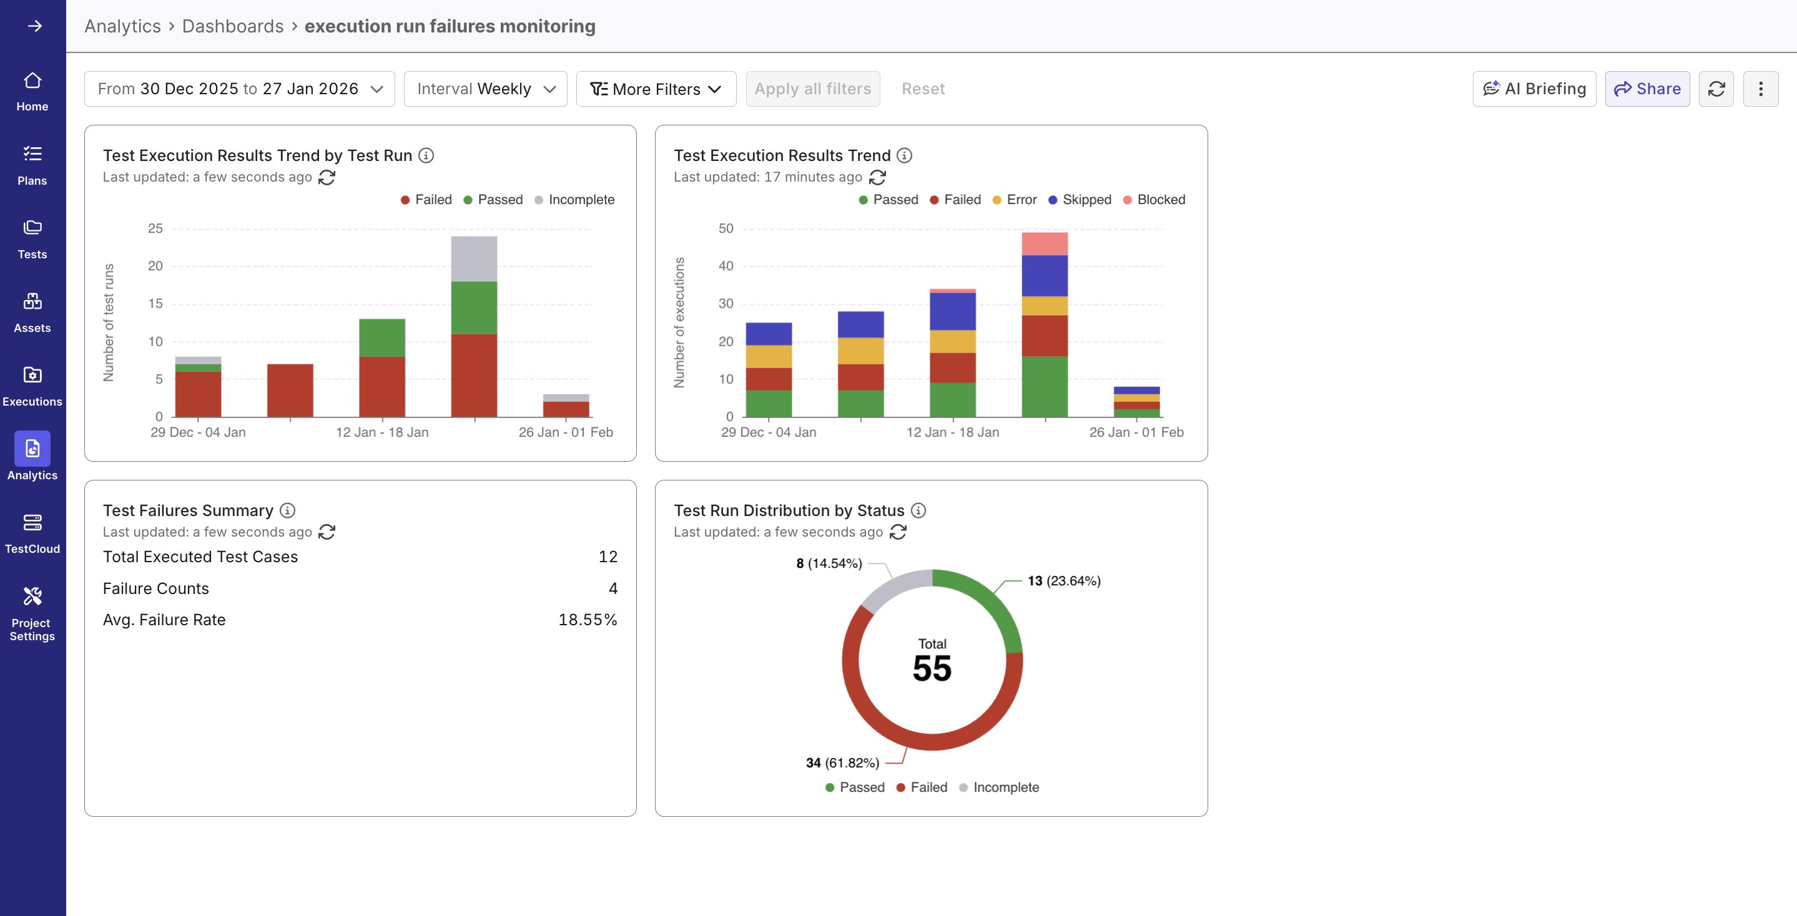This screenshot has height=916, width=1797.
Task: Open the refresh dashboard control in top toolbar
Action: [x=1717, y=89]
